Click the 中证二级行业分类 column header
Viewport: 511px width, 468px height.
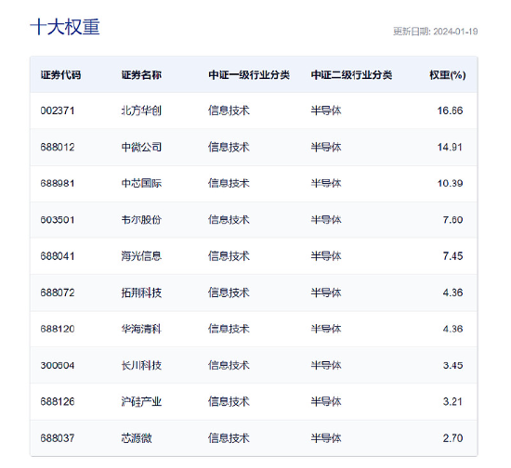pos(351,75)
